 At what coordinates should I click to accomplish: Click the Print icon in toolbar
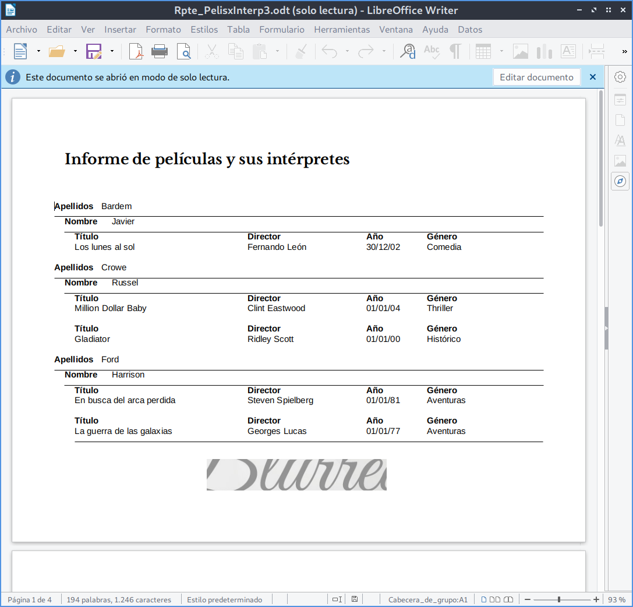point(160,51)
